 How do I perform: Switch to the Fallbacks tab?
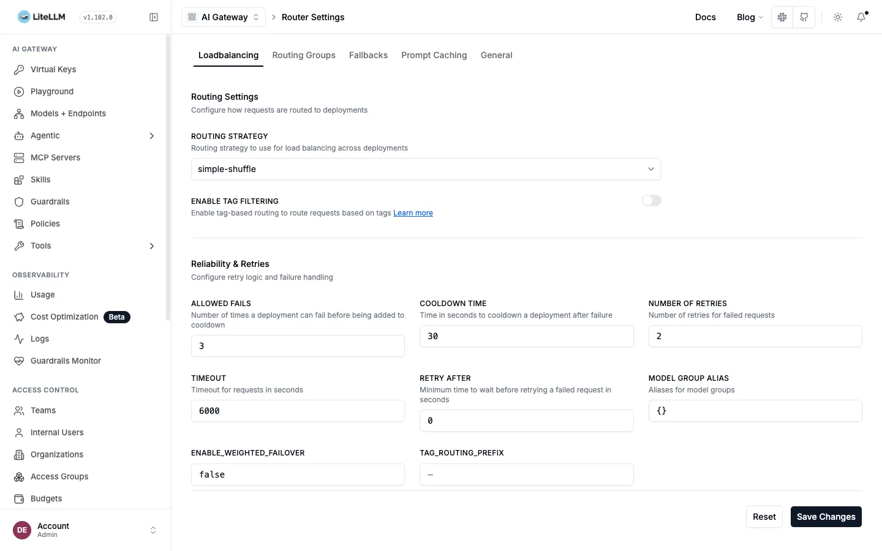(368, 55)
